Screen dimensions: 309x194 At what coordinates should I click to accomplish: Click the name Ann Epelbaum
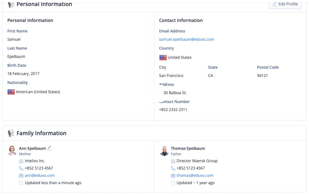32,148
